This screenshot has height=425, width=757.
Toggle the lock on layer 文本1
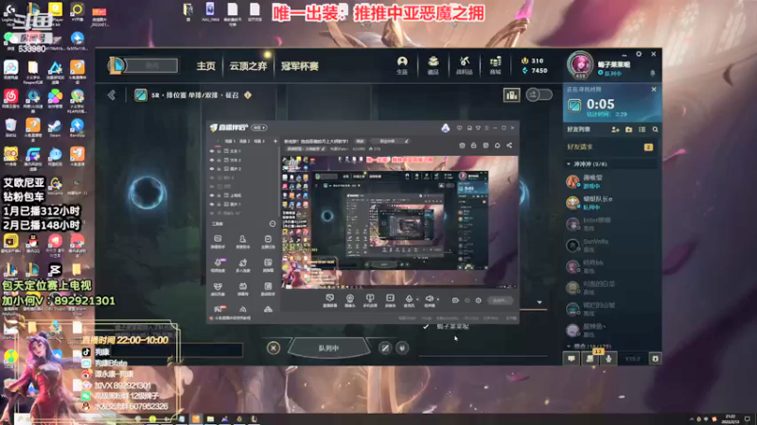[x=220, y=151]
